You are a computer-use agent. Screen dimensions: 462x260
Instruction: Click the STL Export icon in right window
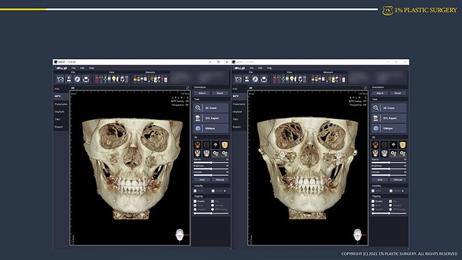376,118
